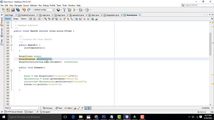This screenshot has width=214, height=120.
Task: Click the Debug Project toolbar icon
Action: coord(81,10)
